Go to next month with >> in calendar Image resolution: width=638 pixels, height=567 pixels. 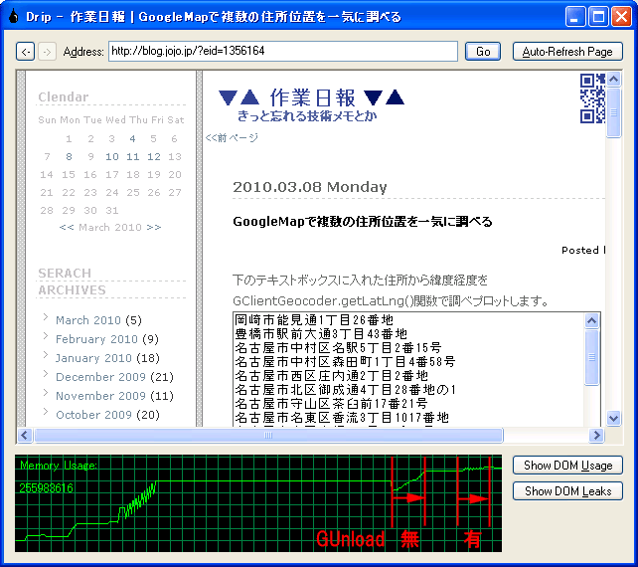154,227
